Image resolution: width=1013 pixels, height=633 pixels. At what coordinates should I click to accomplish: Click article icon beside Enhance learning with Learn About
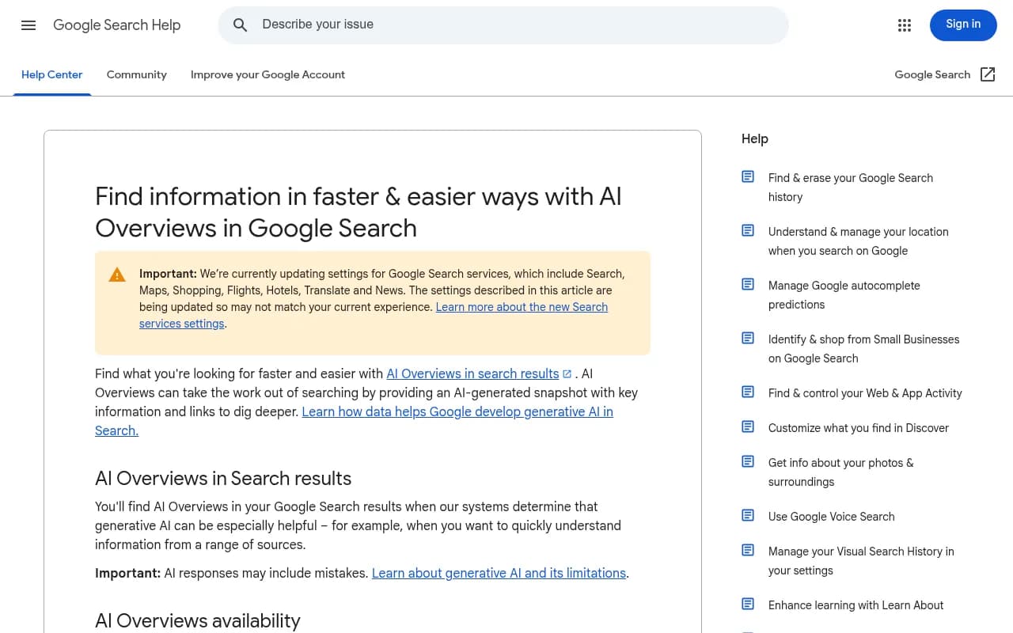[x=748, y=604]
